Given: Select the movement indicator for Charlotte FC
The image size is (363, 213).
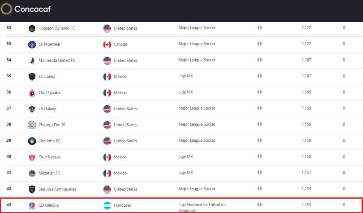Looking at the screenshot, I should pyautogui.click(x=259, y=140).
